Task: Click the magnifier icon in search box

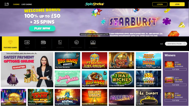Action: click(x=185, y=44)
